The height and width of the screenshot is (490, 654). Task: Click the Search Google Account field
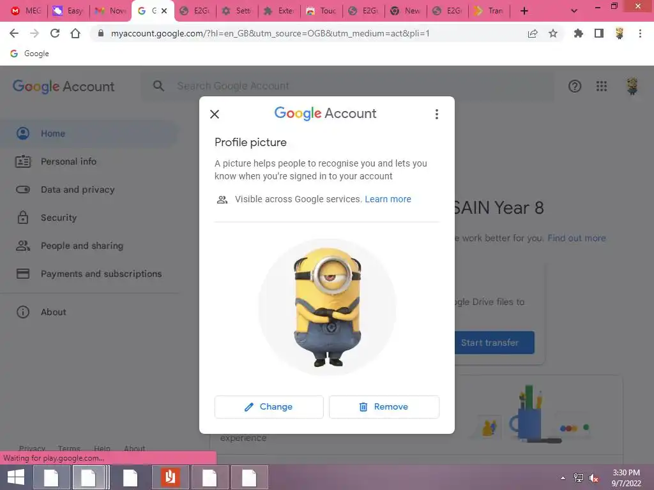click(x=347, y=86)
